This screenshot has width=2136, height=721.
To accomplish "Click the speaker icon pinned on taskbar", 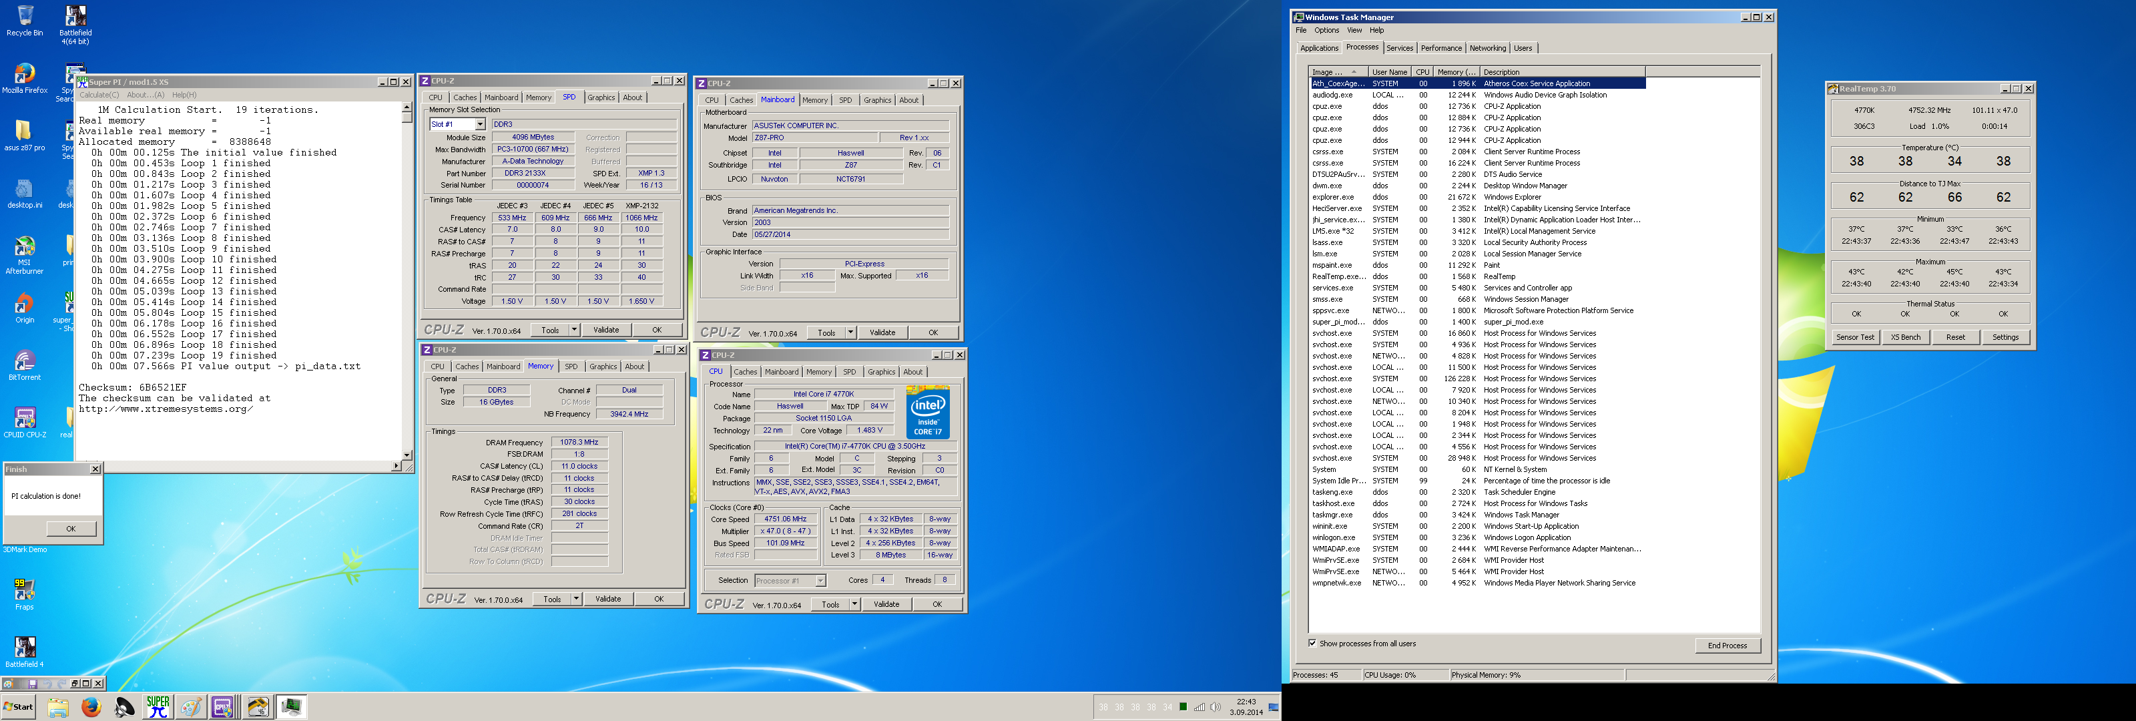I will coord(124,707).
